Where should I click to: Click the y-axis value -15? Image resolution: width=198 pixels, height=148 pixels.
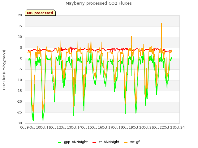pyautogui.click(x=19, y=91)
